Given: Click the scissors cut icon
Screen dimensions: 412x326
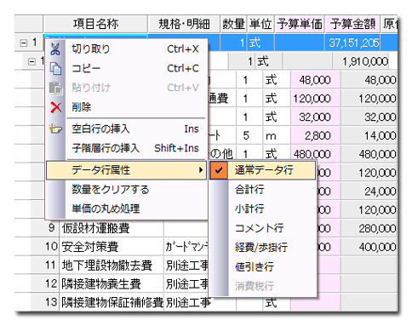Looking at the screenshot, I should point(55,49).
